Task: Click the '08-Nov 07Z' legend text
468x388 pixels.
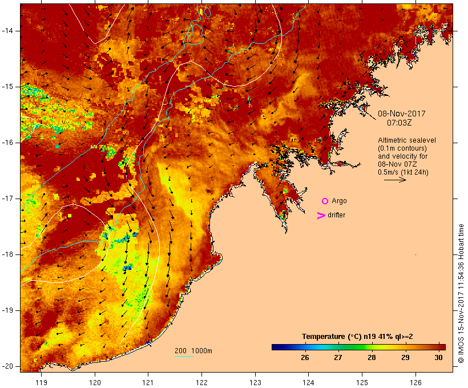Action: point(397,164)
